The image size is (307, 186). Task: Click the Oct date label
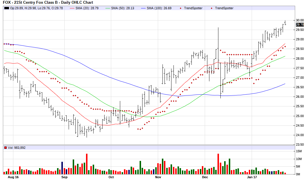click(111, 177)
